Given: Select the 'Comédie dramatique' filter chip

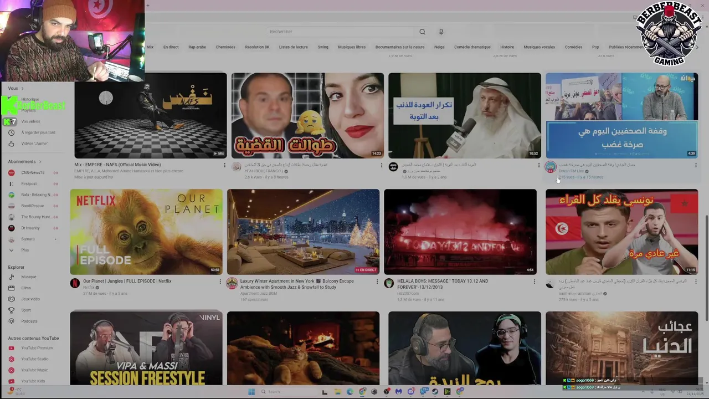Looking at the screenshot, I should tap(472, 47).
